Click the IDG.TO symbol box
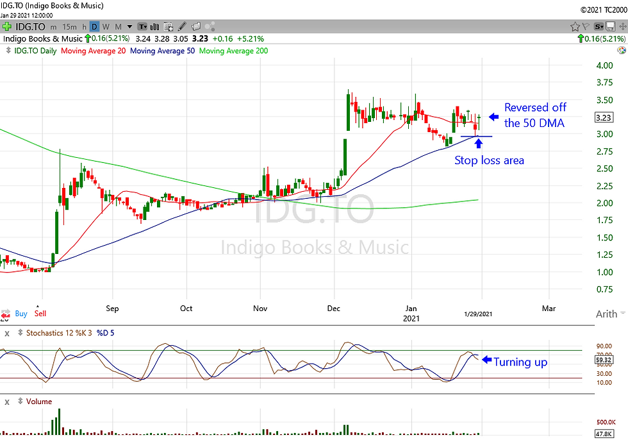Screen dimensions: 628x440 tap(31, 27)
